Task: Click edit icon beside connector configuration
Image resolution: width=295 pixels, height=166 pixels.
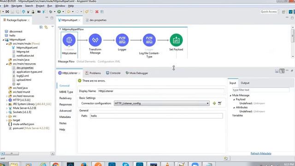Action: 219,103
